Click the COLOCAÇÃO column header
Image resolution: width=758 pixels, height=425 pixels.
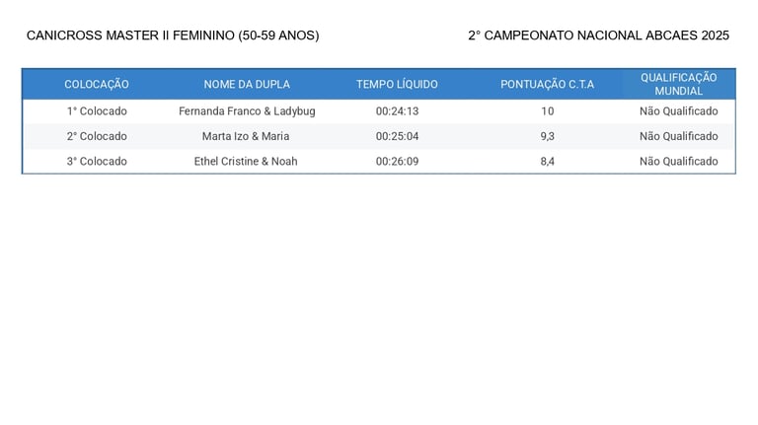[97, 84]
